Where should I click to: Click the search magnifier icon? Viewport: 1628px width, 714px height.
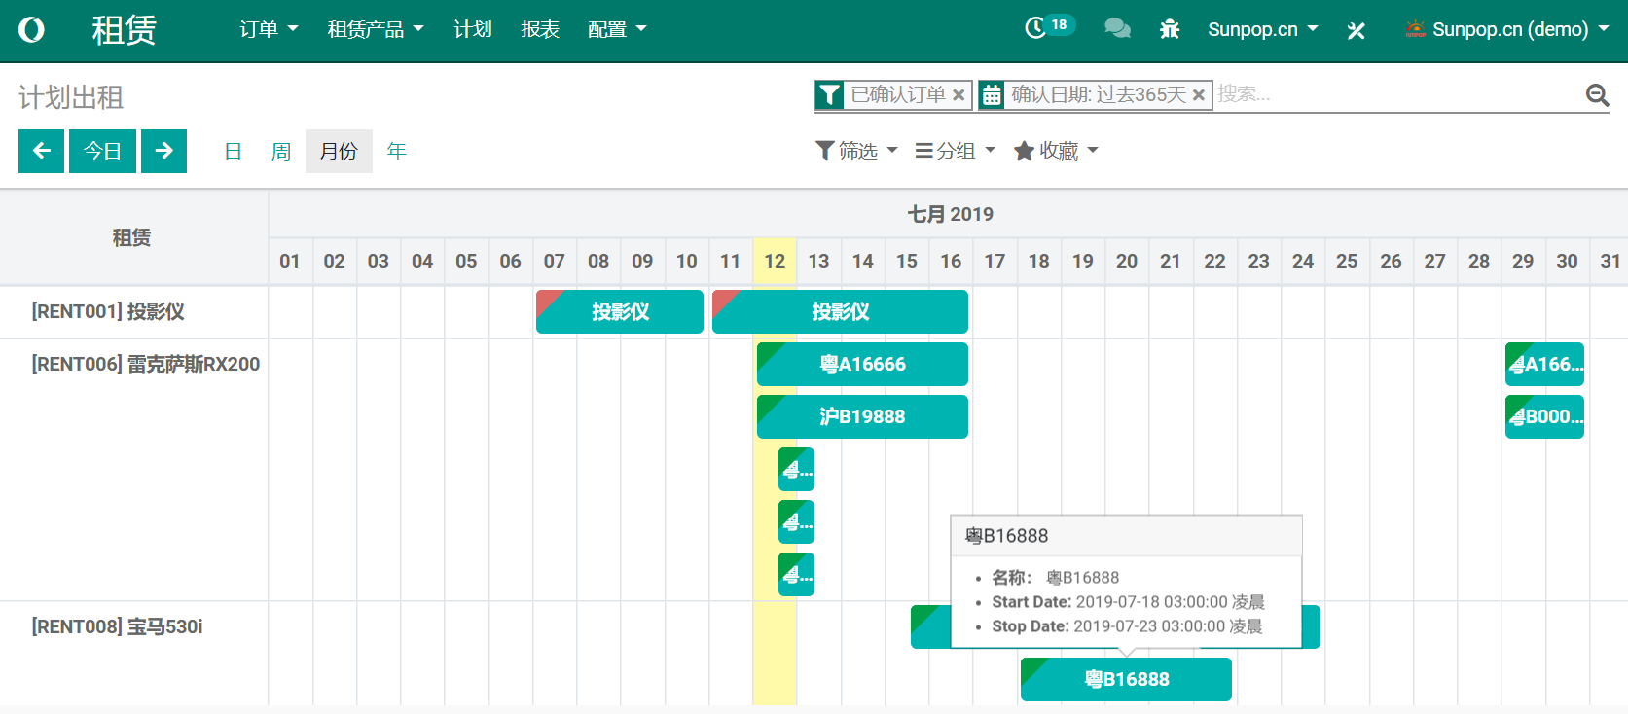tap(1597, 94)
